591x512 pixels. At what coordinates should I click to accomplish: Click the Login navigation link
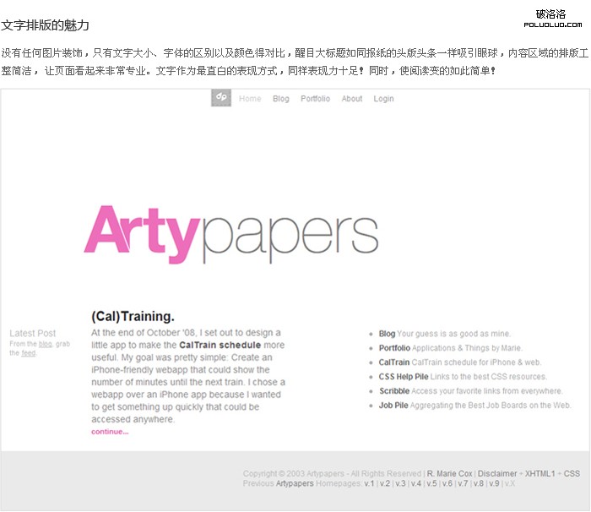pyautogui.click(x=384, y=99)
